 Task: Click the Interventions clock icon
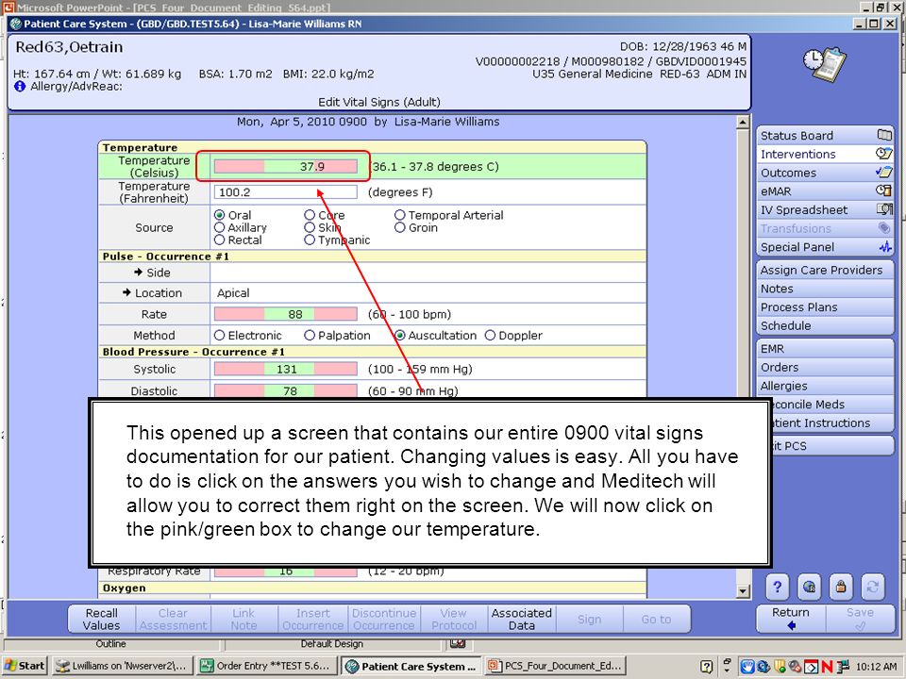[x=884, y=154]
